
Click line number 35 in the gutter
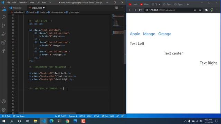13,73
